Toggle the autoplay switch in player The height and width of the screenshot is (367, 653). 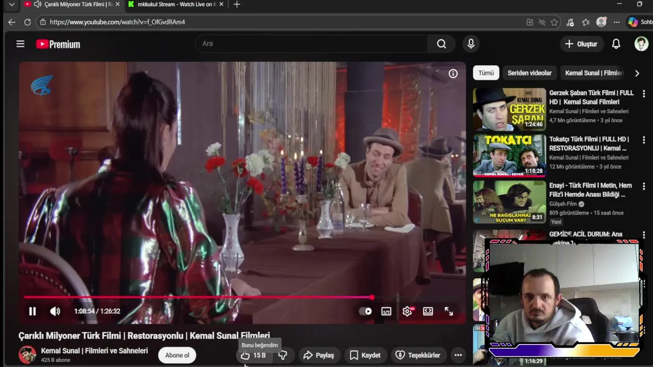[365, 311]
